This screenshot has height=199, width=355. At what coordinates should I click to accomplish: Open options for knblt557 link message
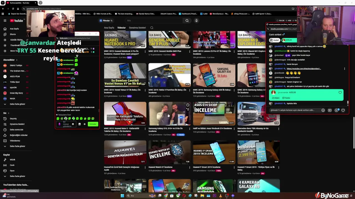pos(344,69)
